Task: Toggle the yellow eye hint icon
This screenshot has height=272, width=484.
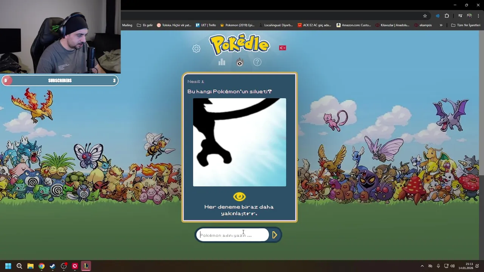Action: click(x=239, y=196)
